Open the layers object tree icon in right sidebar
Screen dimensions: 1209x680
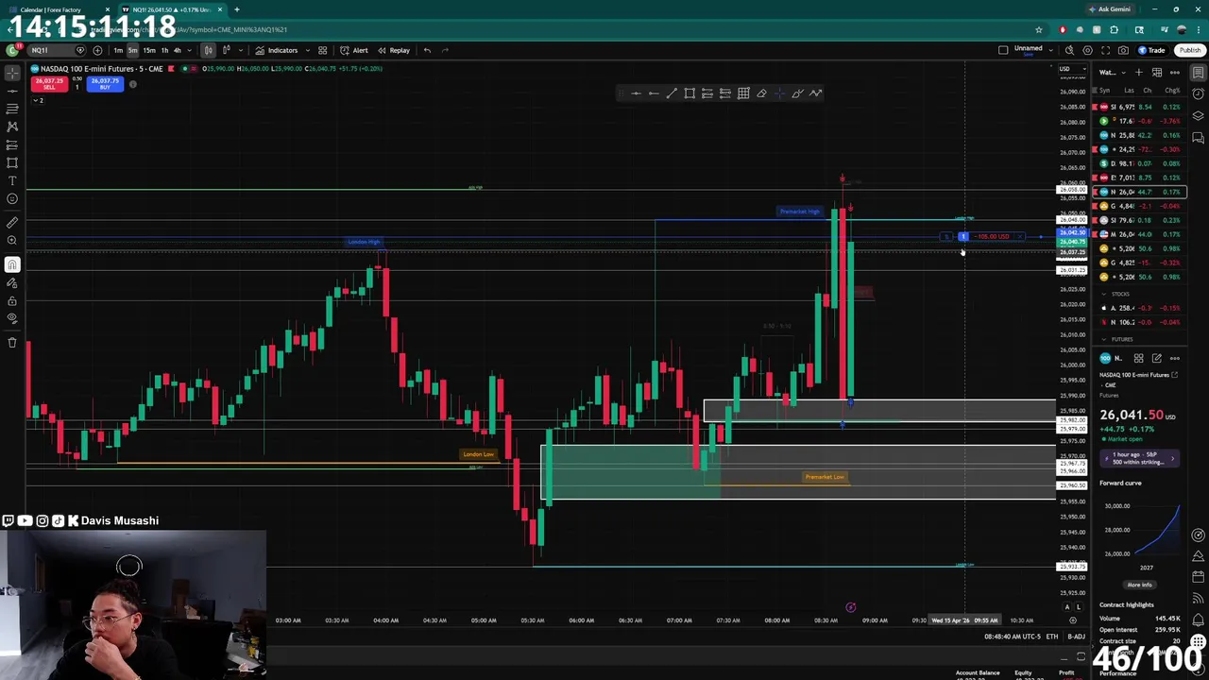1199,115
